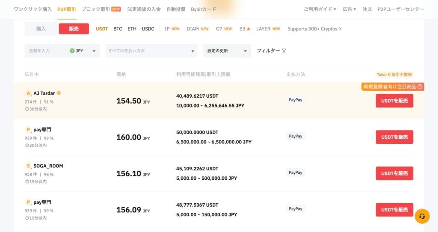The height and width of the screenshot is (232, 438).
Task: Click the green JPY currency icon
Action: tap(72, 51)
